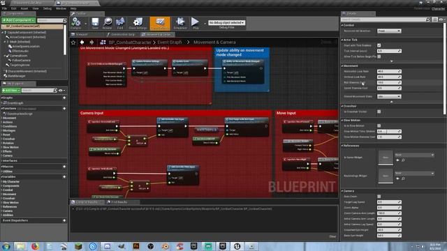Click Event Graph in the breadcrumb
This screenshot has width=447, height=251.
[x=170, y=42]
